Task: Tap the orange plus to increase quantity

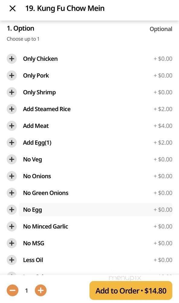Action: tap(41, 290)
